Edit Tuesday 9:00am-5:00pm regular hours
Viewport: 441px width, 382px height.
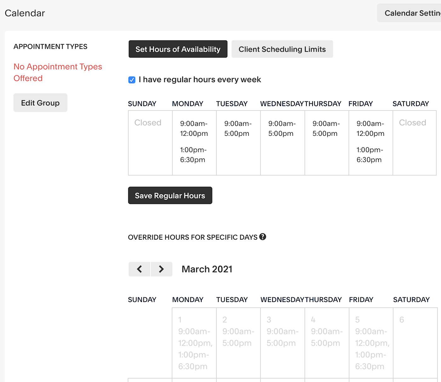point(238,143)
